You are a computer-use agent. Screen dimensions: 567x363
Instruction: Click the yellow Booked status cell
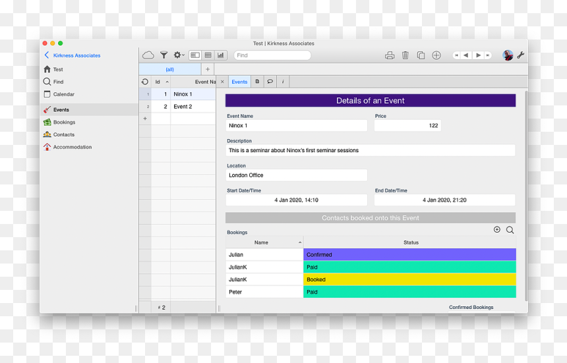(409, 279)
